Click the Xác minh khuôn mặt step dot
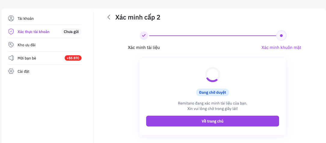 click(x=281, y=35)
